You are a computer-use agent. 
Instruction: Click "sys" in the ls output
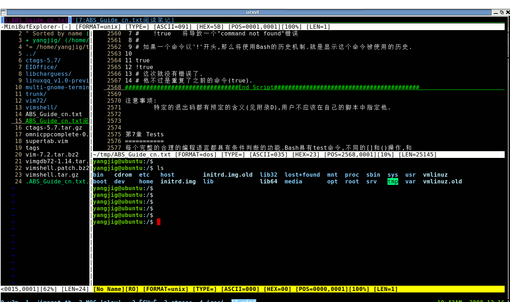click(x=393, y=175)
